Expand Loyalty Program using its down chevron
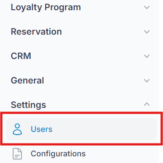The image size is (163, 163). [147, 8]
